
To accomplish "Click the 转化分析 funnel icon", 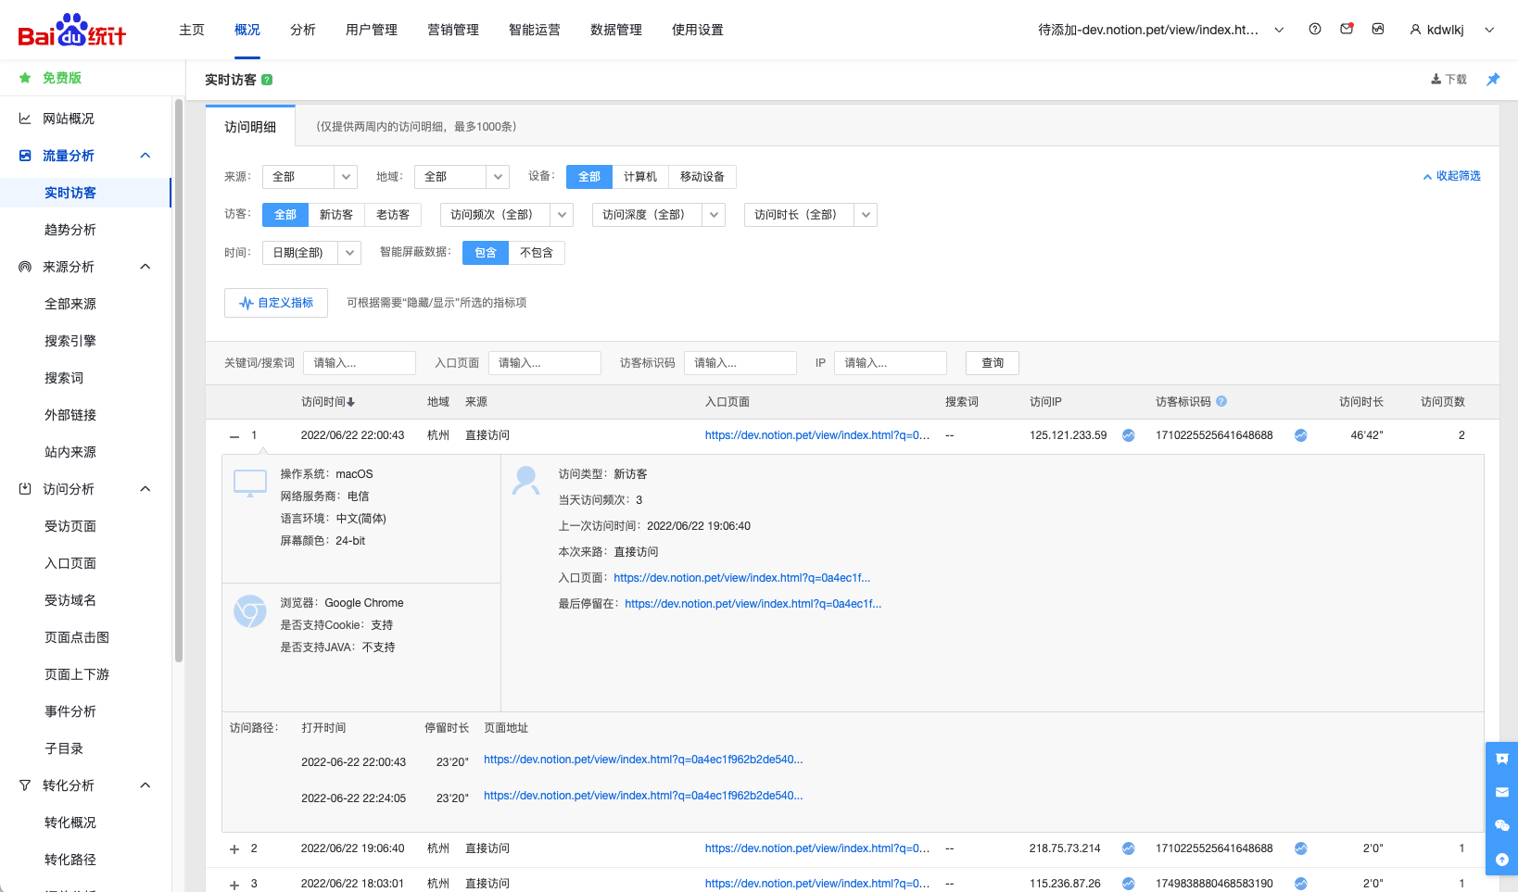I will pos(25,785).
